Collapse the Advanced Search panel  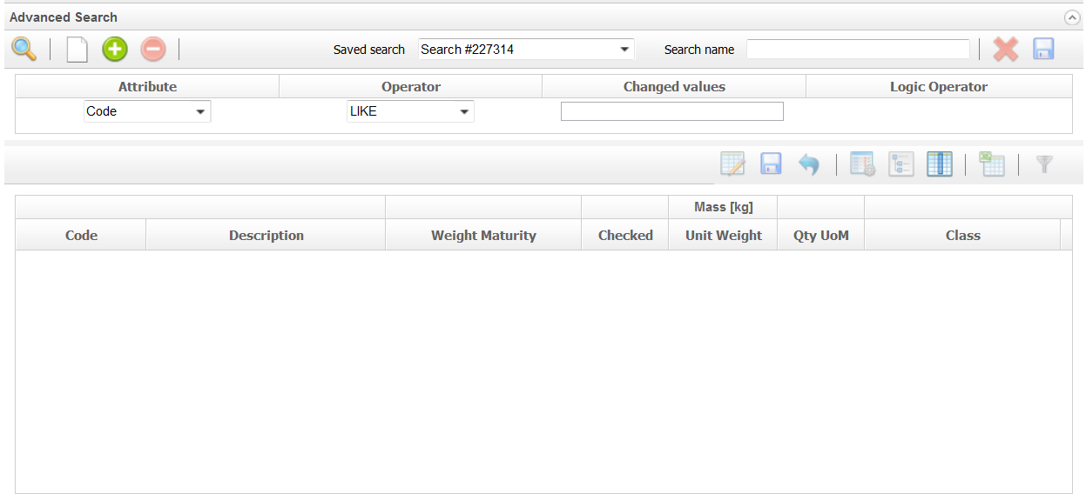tap(1072, 17)
